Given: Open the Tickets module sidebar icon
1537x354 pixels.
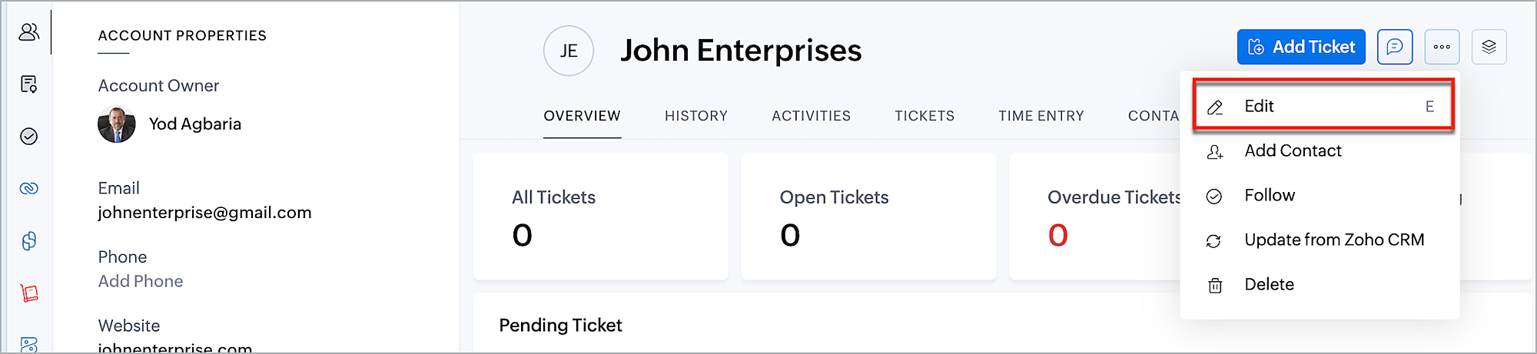Looking at the screenshot, I should [29, 84].
